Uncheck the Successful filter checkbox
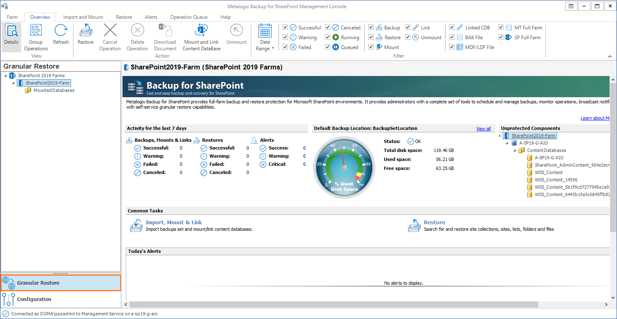Screen dimensions: 617x319 pyautogui.click(x=285, y=27)
